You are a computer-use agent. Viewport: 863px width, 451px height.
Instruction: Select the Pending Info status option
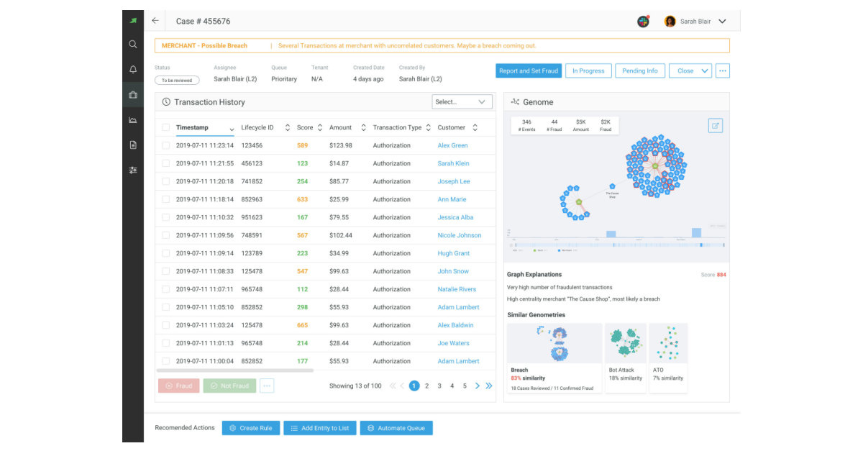(x=640, y=70)
